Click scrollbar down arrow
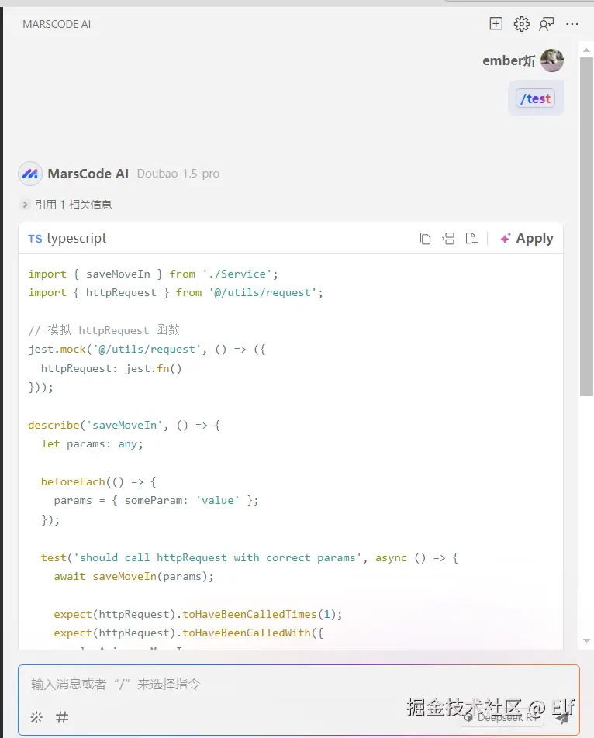Screen dimensions: 594x738 586,641
